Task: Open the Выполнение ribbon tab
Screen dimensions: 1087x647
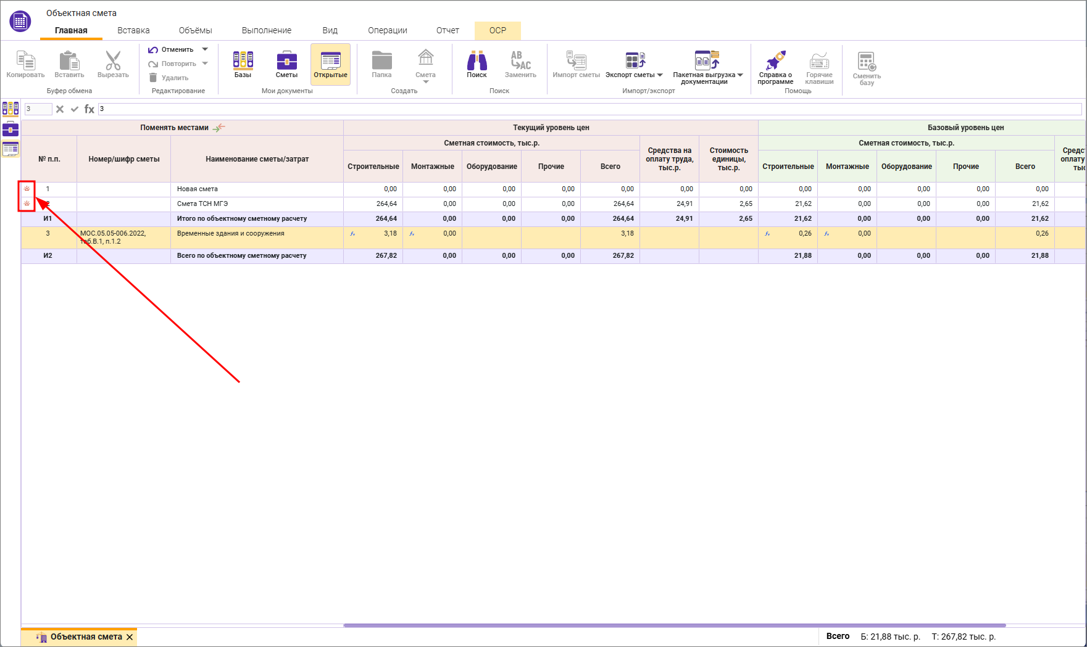Action: [x=266, y=30]
